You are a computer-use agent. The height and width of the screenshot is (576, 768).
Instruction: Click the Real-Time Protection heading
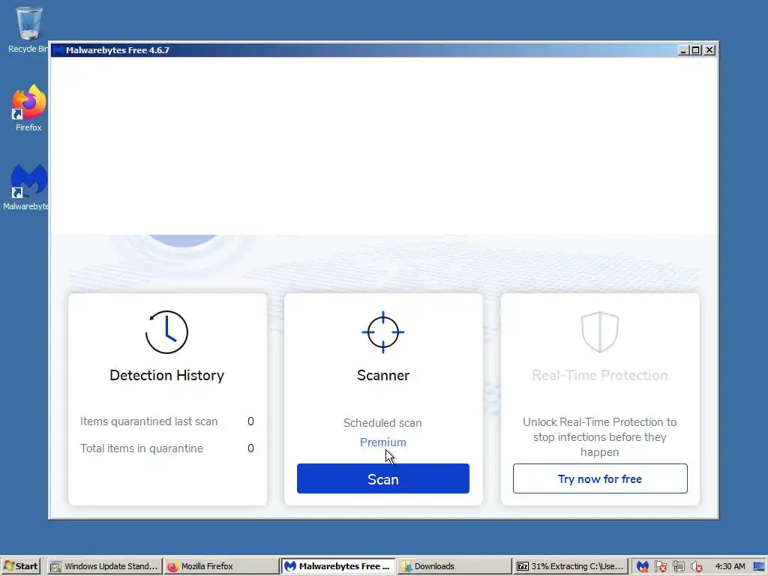[x=600, y=375]
